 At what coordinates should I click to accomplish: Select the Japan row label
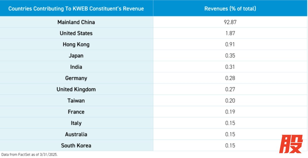click(76, 56)
